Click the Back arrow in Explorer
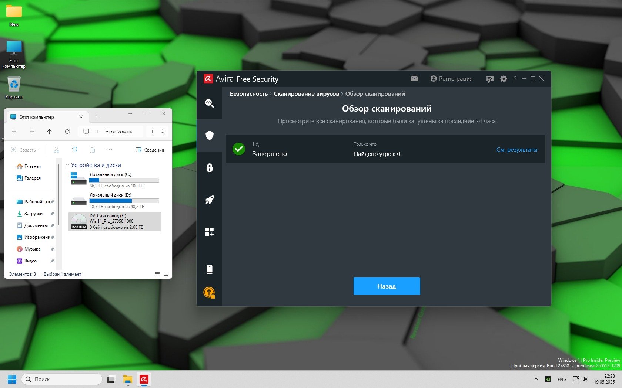The image size is (622, 388). click(x=14, y=132)
